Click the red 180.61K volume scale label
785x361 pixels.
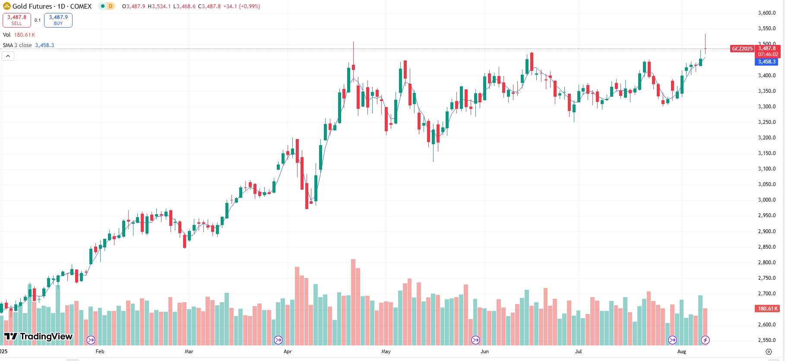pos(768,309)
